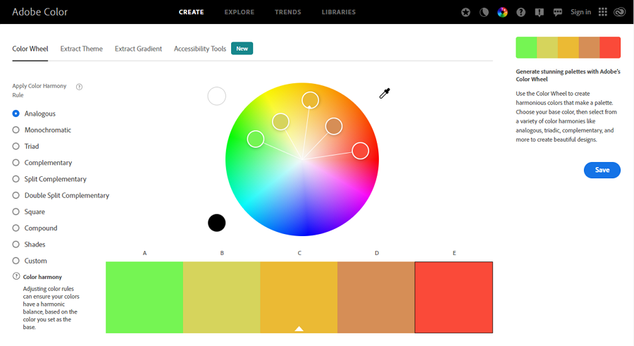This screenshot has height=346, width=634.
Task: Click the base yellow handle on the wheel
Action: 310,100
